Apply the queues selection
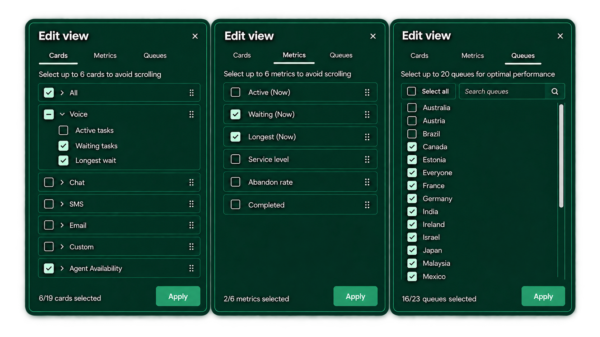Image resolution: width=600 pixels, height=337 pixels. [x=543, y=296]
